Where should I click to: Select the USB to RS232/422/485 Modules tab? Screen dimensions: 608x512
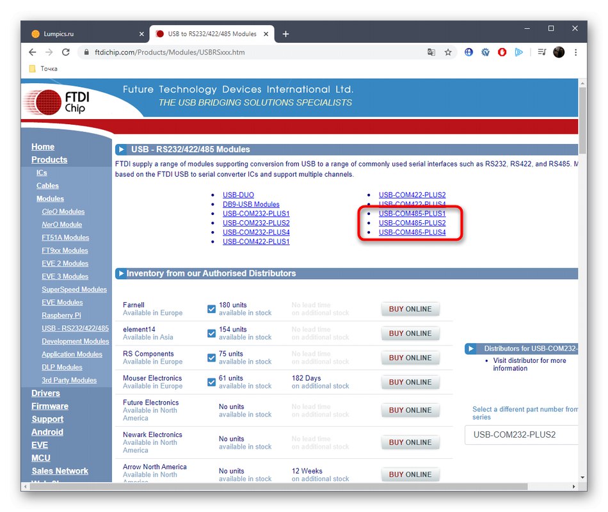click(212, 34)
